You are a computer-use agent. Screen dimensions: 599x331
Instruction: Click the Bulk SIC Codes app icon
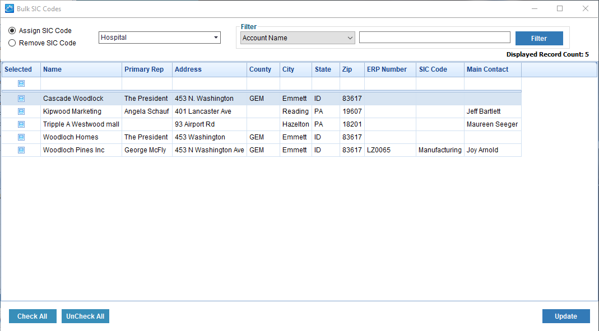[x=9, y=8]
